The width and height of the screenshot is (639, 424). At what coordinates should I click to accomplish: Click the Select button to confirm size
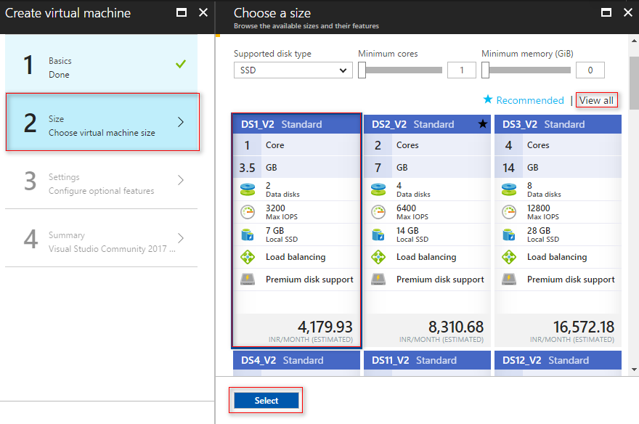[x=265, y=400]
